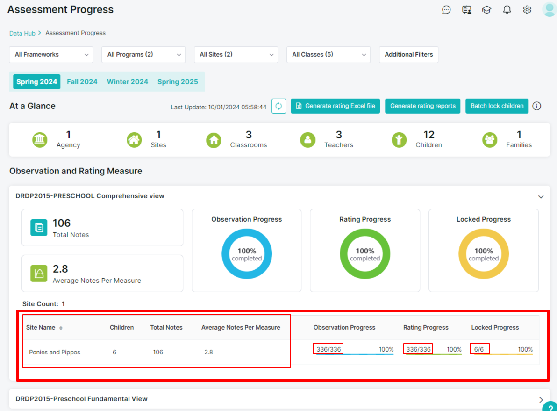Click the 3 Teachers count
The image size is (557, 411).
(339, 135)
